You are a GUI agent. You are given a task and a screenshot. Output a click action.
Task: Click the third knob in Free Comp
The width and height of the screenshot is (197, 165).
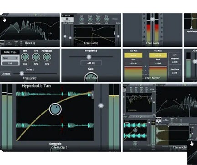click(98, 20)
